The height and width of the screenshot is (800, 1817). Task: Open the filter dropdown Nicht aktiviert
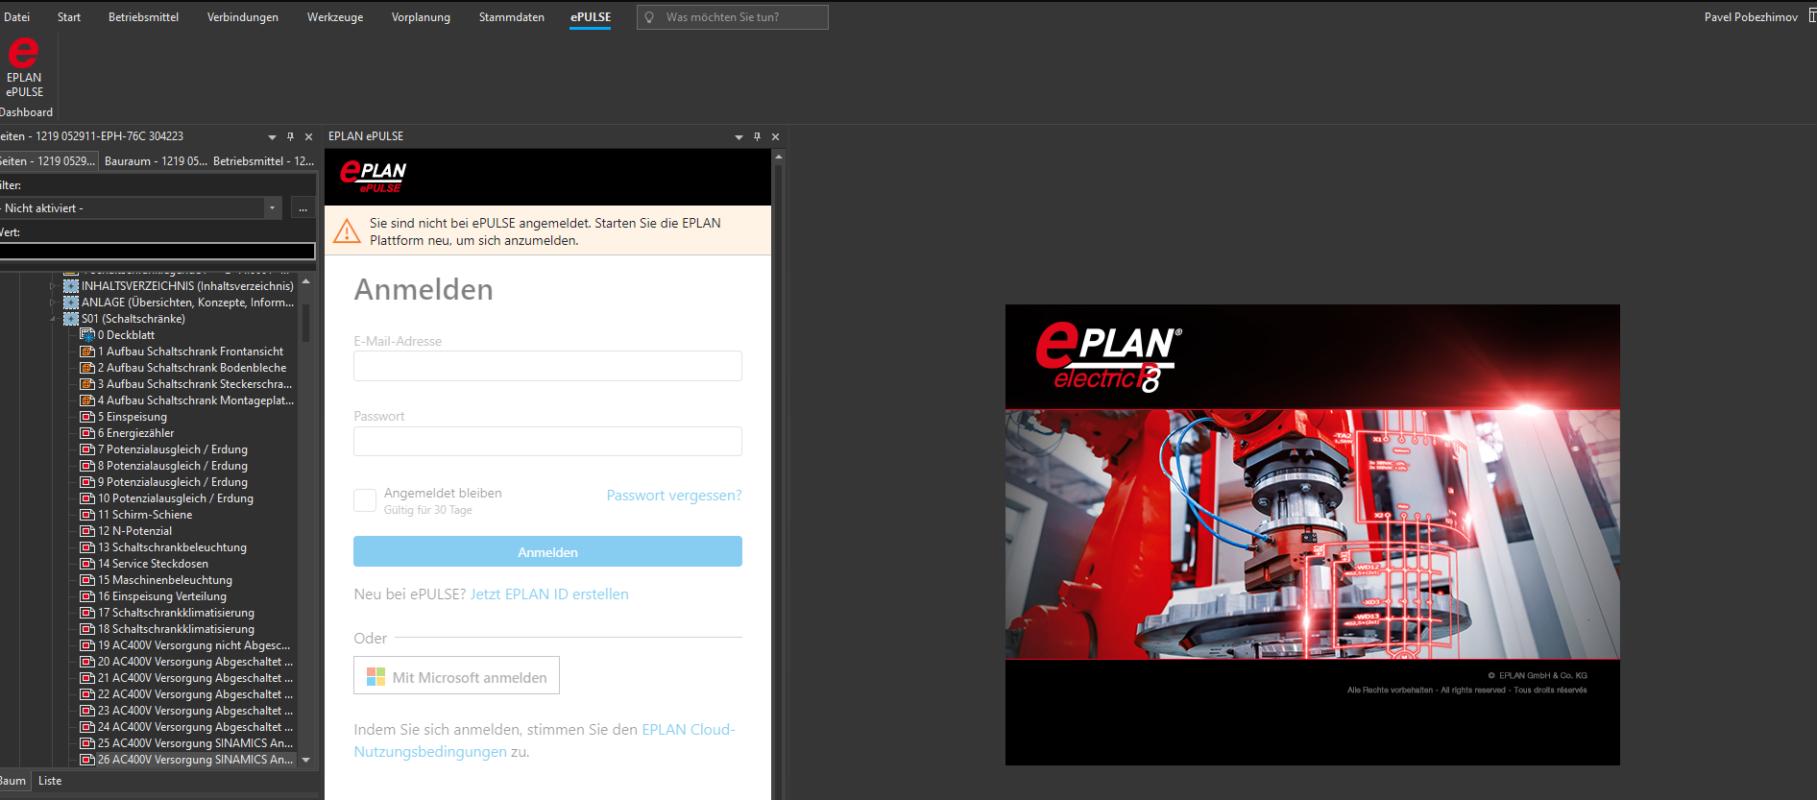click(x=272, y=208)
